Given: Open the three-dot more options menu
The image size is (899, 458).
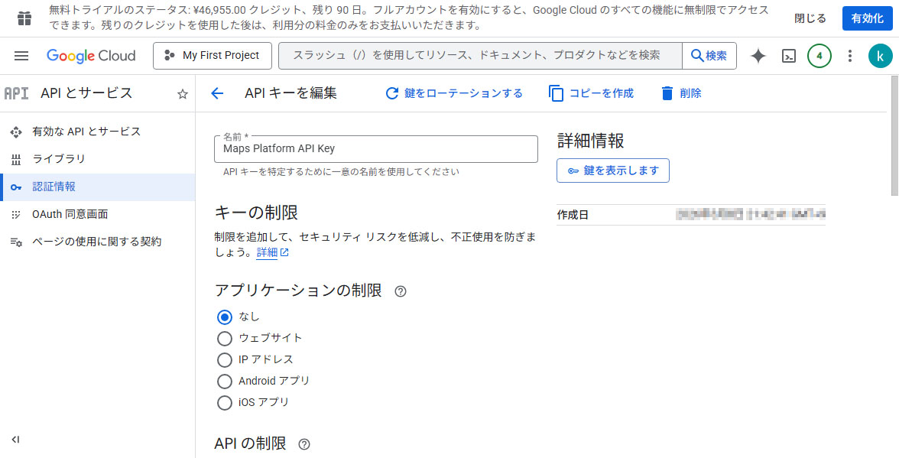Looking at the screenshot, I should point(850,56).
